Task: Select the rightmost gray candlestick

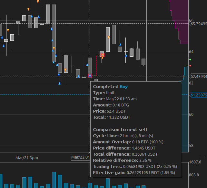Action: tap(143, 62)
